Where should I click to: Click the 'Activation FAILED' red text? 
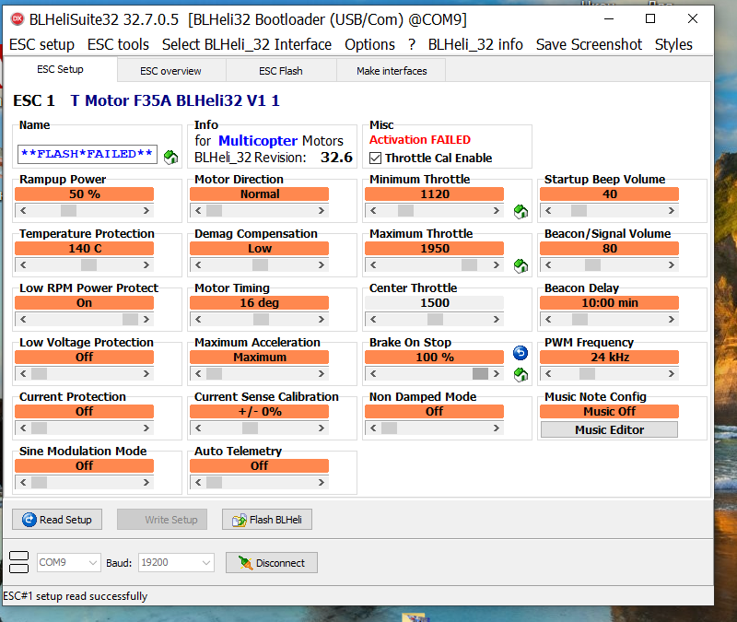point(420,140)
